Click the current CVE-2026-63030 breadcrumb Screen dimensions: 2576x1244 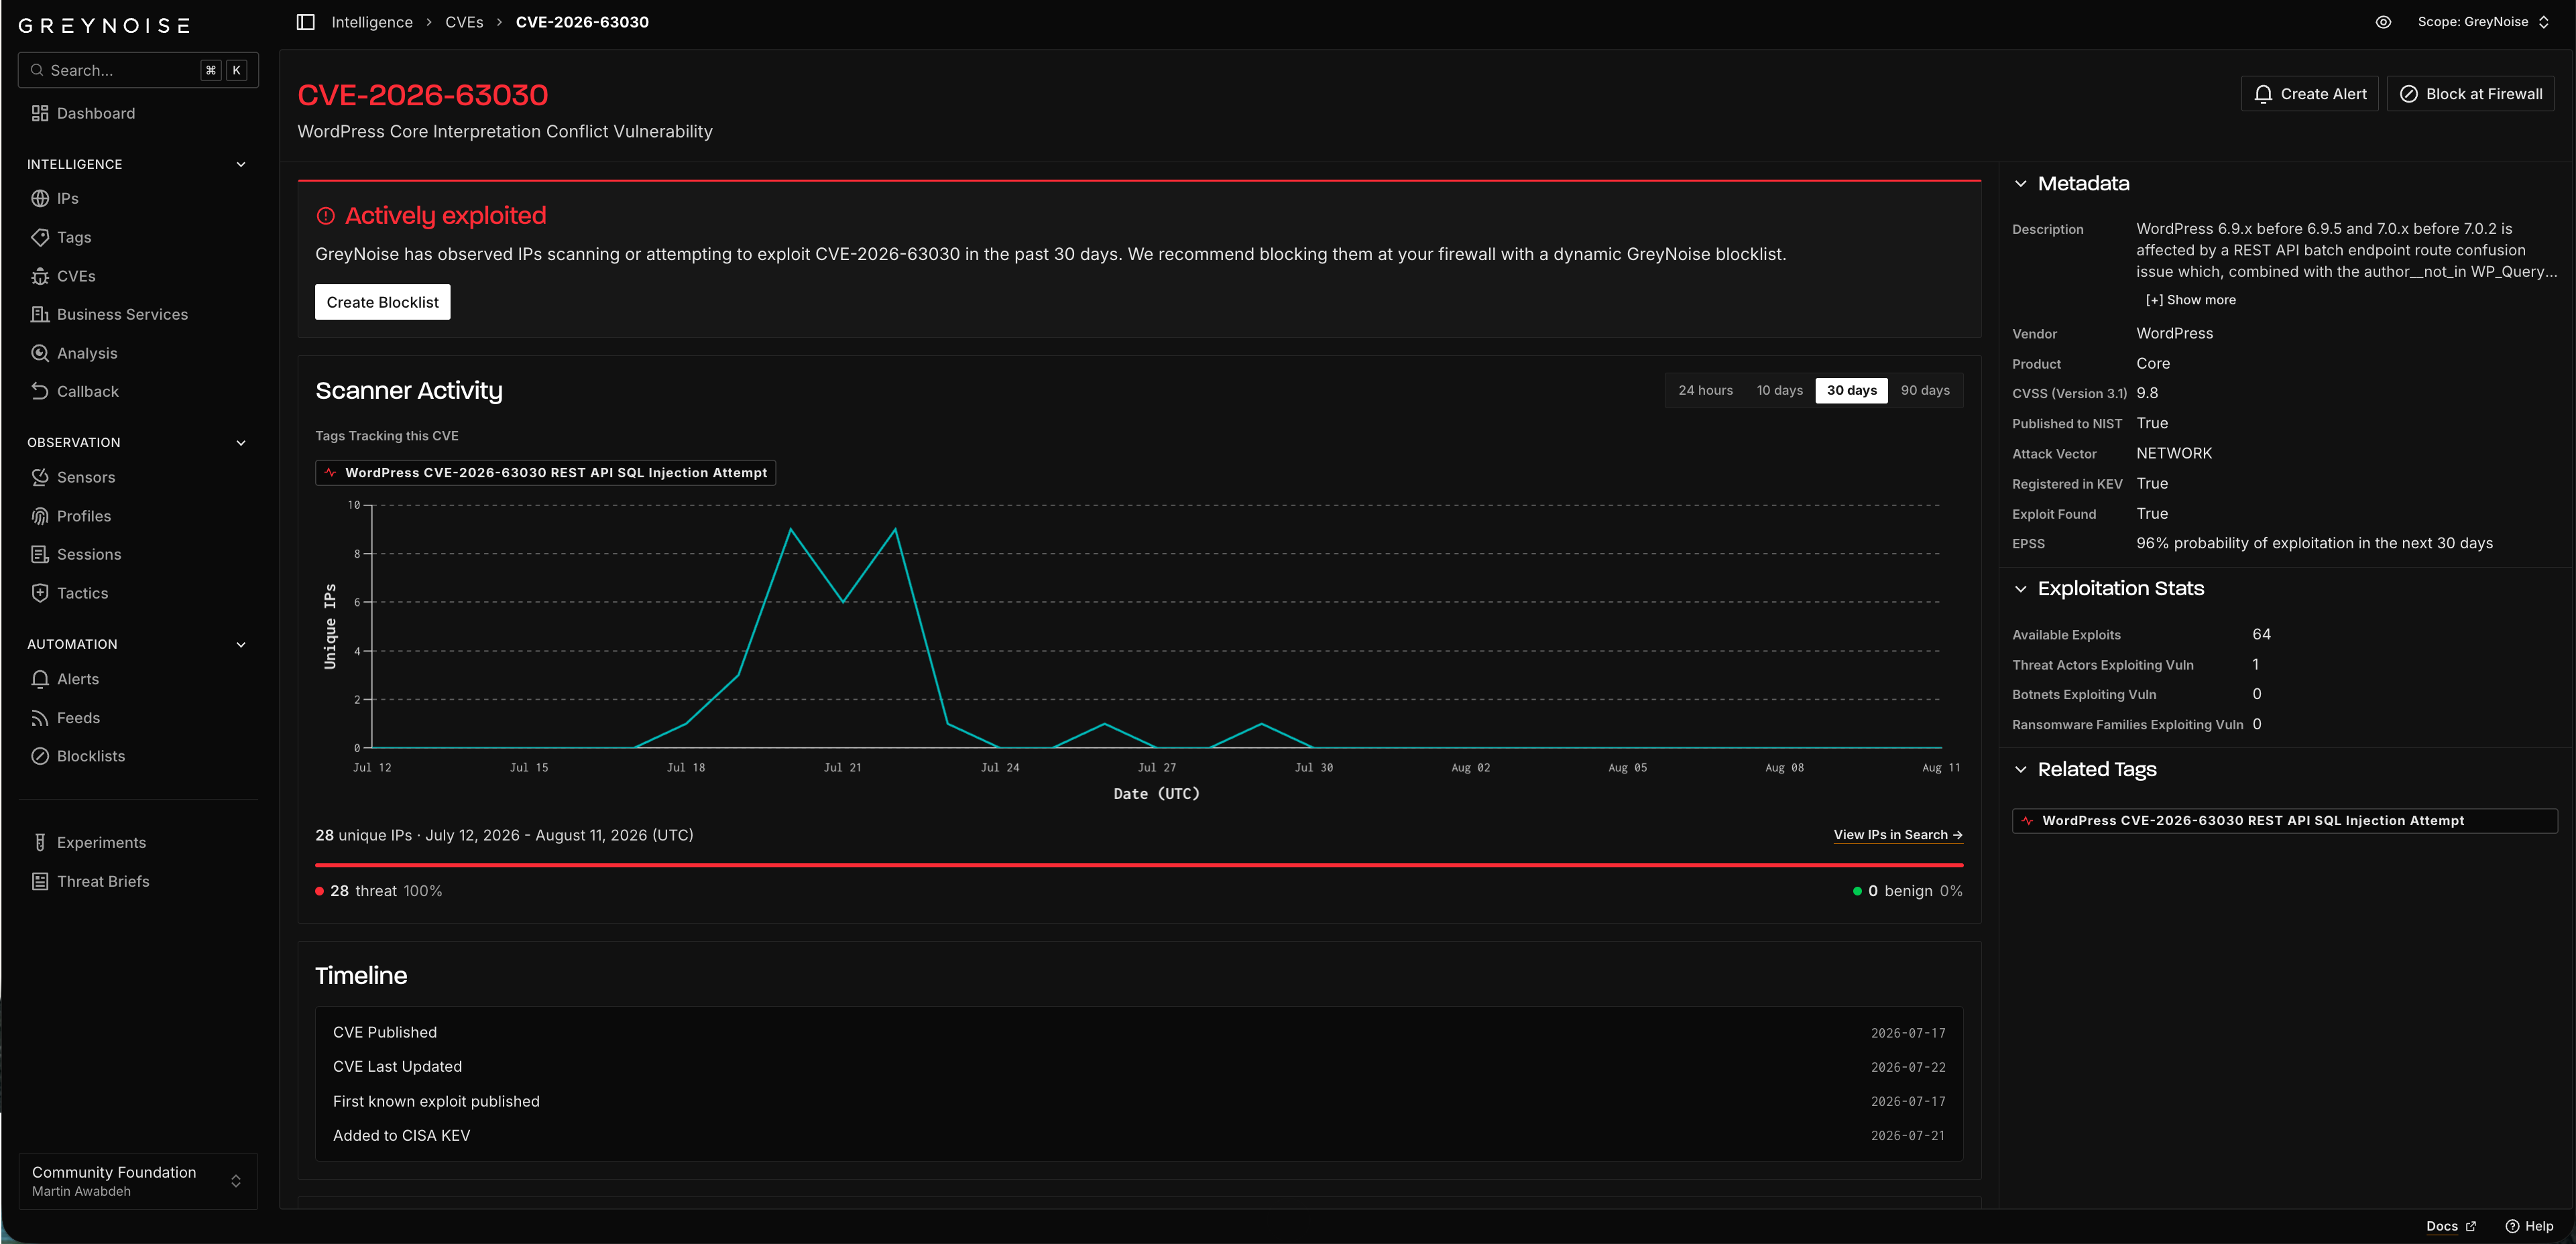[582, 22]
